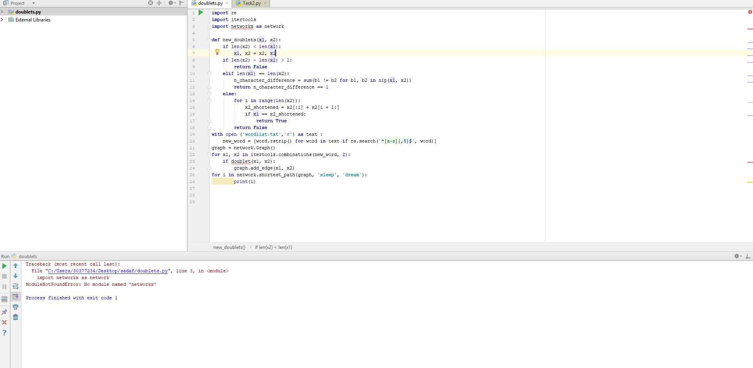Click the Down the Stack Trace arrow
The image size is (753, 368).
coord(15,276)
